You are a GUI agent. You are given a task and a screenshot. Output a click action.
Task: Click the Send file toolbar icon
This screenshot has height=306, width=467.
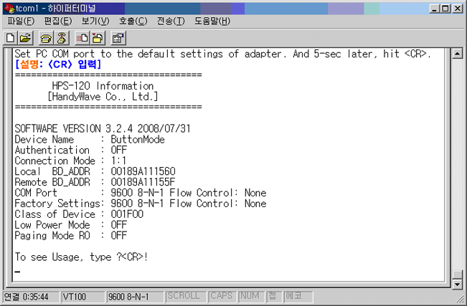pos(82,38)
